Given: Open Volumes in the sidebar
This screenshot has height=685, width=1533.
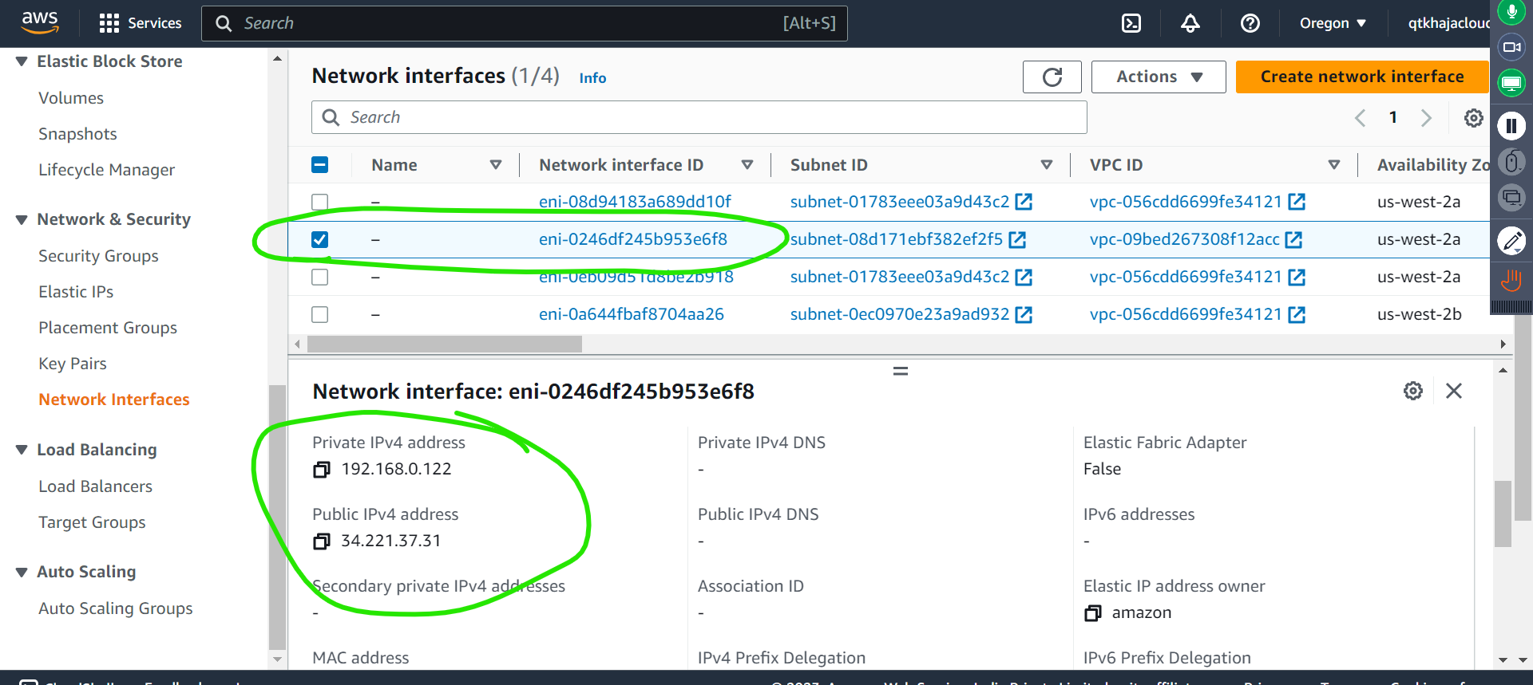Looking at the screenshot, I should 71,98.
